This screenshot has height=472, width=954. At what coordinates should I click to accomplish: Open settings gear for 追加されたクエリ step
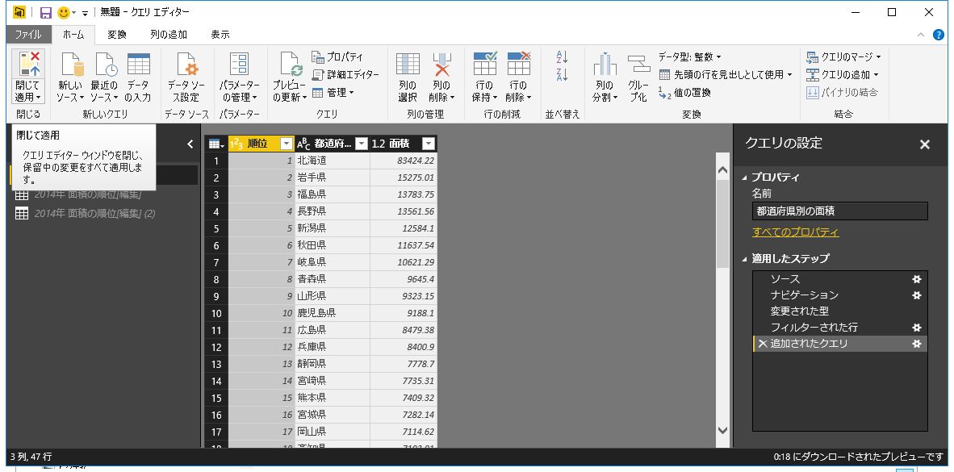[x=916, y=344]
